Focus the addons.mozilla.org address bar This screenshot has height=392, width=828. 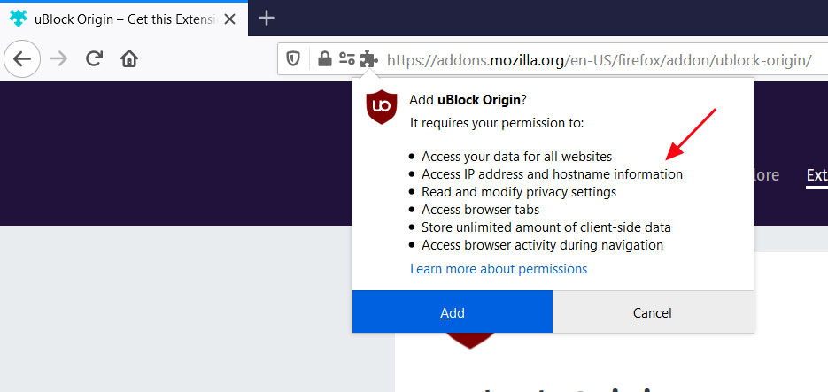click(x=599, y=60)
